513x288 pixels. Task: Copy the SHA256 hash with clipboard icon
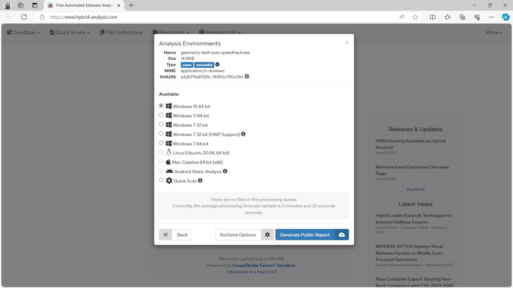click(x=247, y=76)
